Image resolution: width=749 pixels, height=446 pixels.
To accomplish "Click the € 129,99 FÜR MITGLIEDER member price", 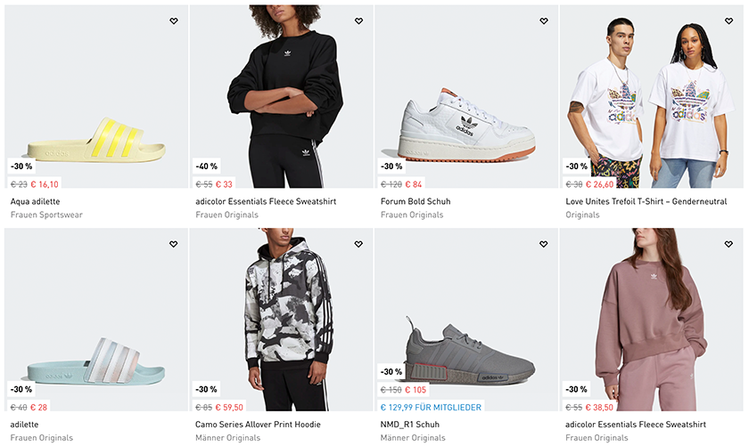I will pos(431,408).
